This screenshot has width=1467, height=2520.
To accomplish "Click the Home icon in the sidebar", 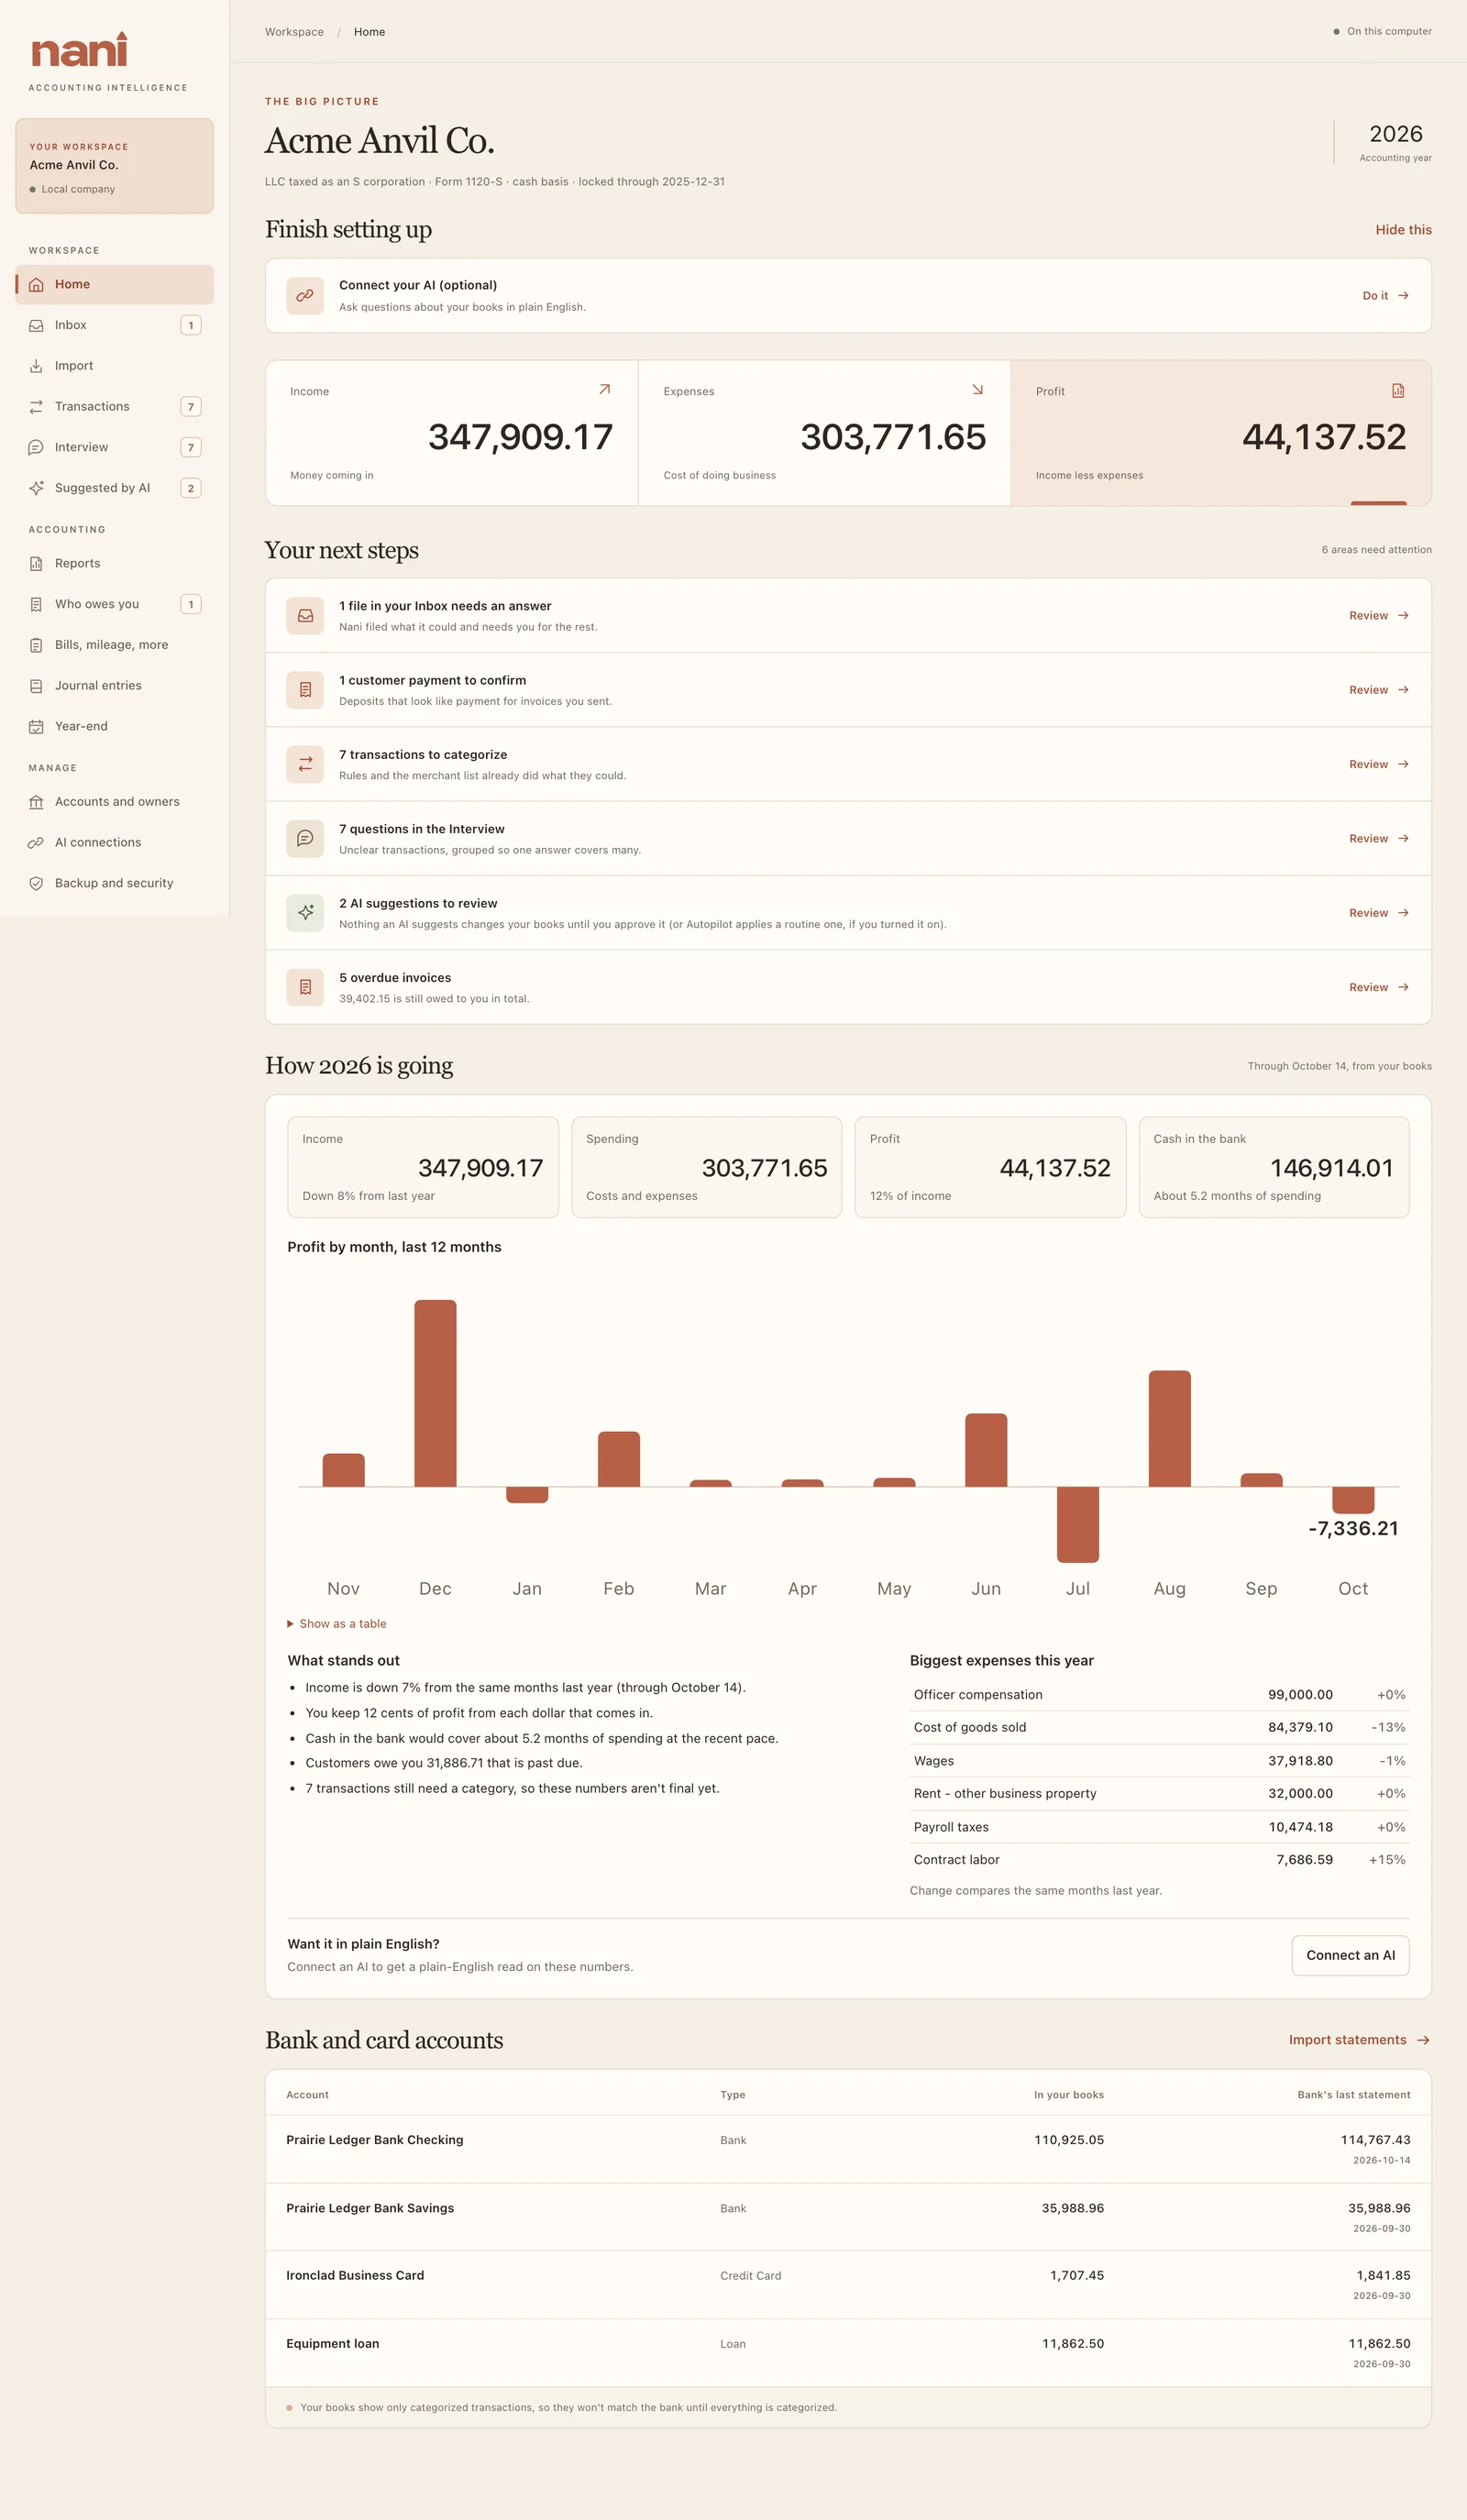I will tap(36, 285).
